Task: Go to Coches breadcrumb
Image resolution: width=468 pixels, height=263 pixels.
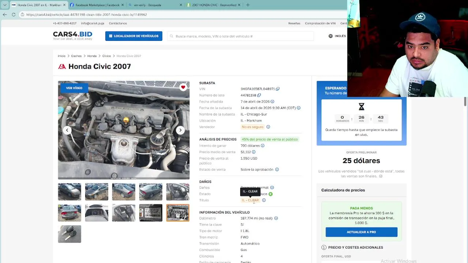Action: (76, 56)
